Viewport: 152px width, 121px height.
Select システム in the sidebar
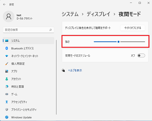click(28, 41)
